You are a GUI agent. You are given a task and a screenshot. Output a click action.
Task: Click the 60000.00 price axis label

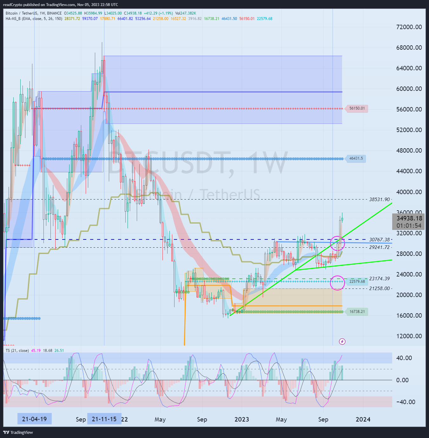click(409, 89)
